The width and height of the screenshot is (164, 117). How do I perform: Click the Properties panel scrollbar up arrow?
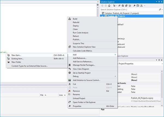click(x=162, y=71)
